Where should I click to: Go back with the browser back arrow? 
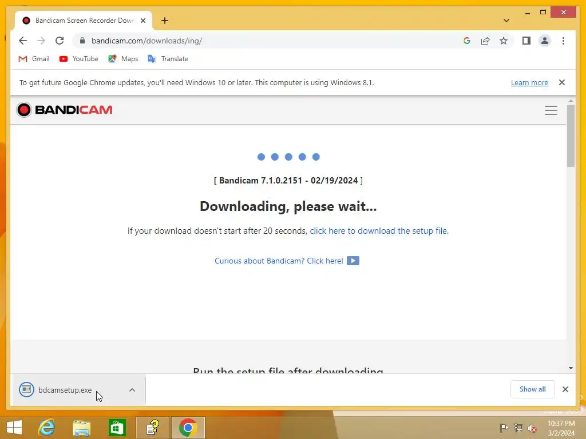[23, 41]
